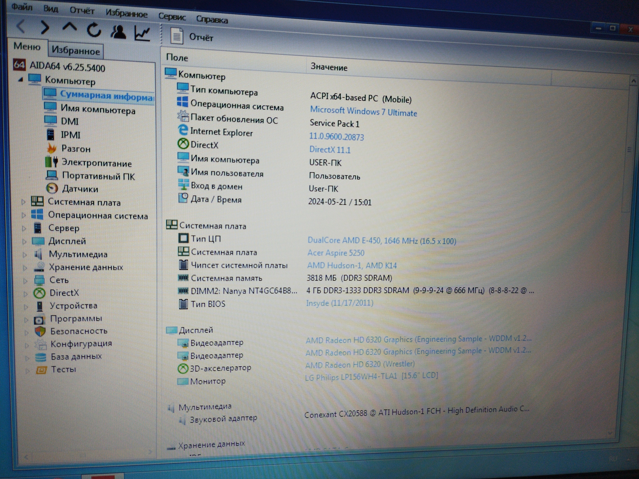Click the Internet Explorer icon in report
The image size is (639, 479).
pos(183,130)
